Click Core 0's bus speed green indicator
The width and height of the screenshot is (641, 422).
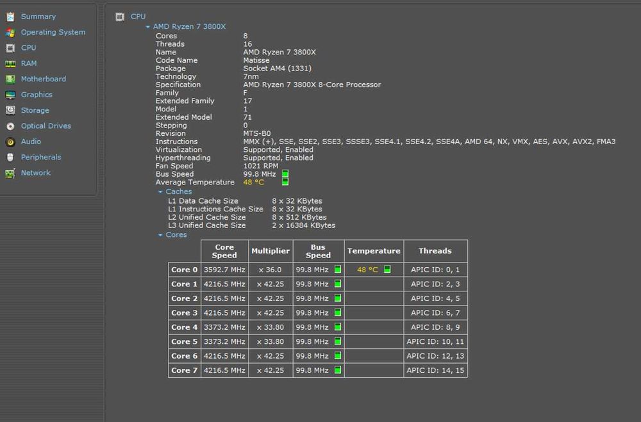(x=338, y=269)
